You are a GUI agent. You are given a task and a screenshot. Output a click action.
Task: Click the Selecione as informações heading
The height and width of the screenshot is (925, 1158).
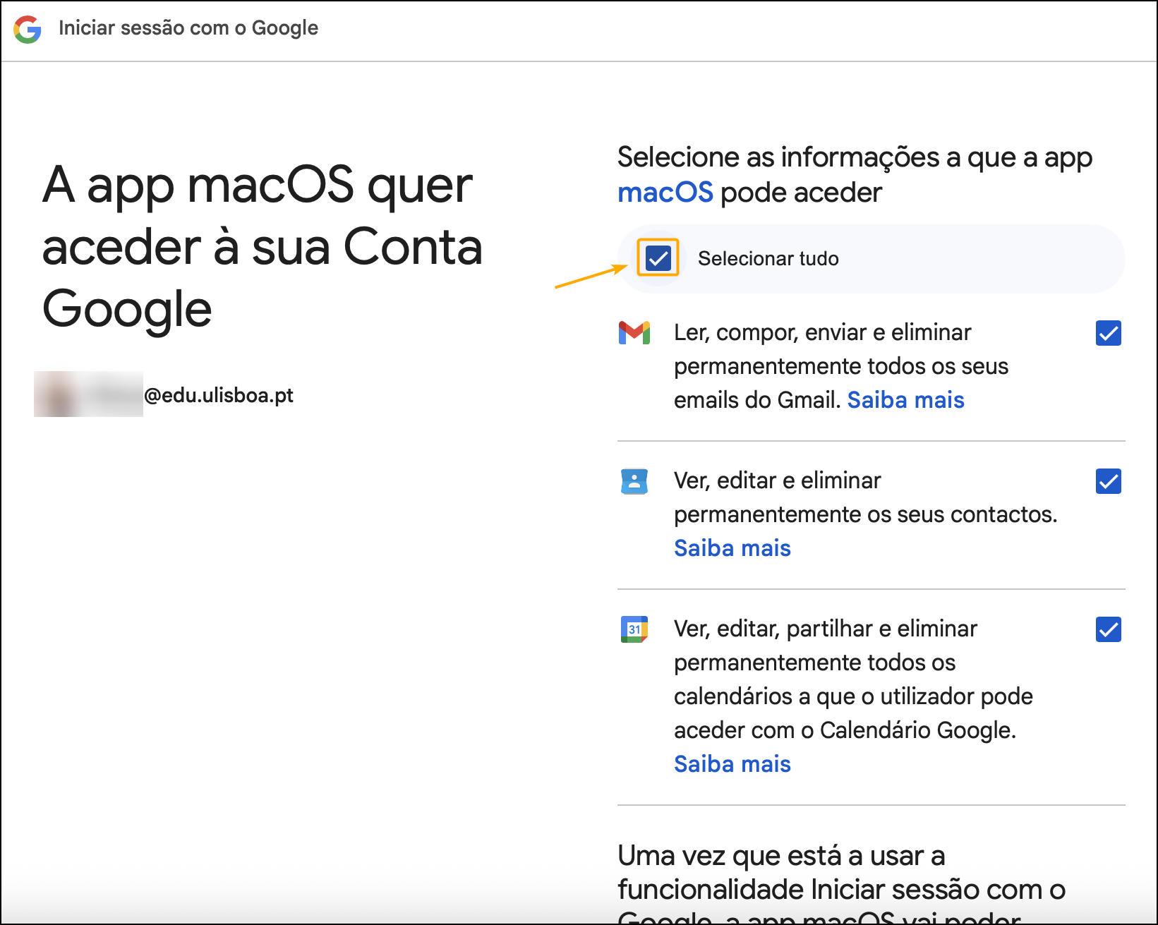click(x=855, y=175)
